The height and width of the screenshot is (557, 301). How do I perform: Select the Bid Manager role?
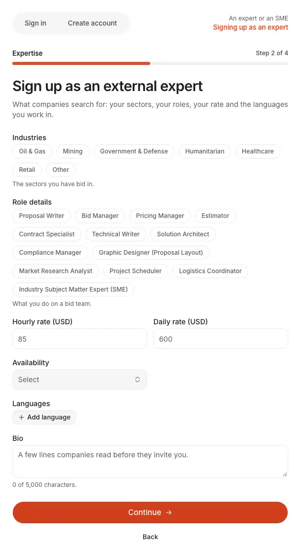100,216
